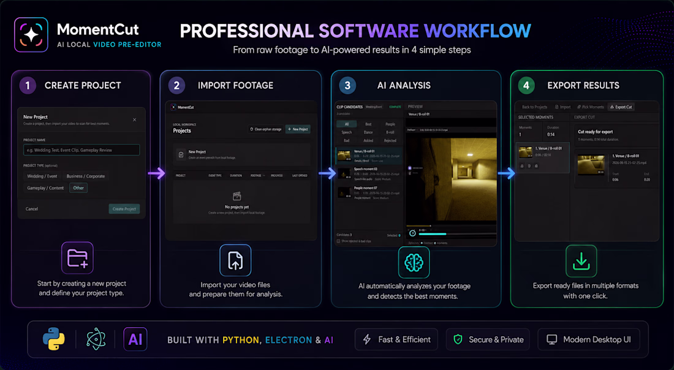Click the Python logo icon

click(54, 339)
